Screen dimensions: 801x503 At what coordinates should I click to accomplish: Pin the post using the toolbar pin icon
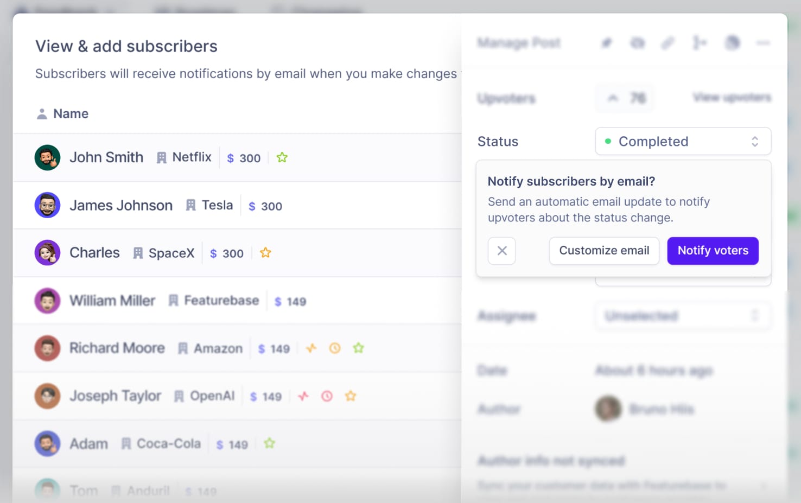coord(607,43)
